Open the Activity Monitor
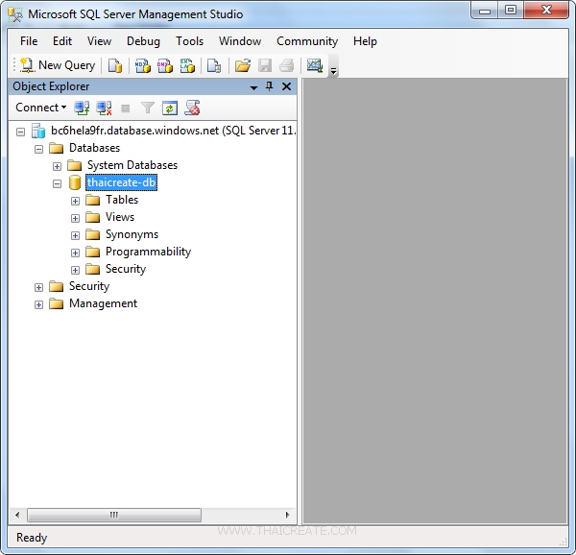Screen dimensions: 576x555 [x=315, y=65]
